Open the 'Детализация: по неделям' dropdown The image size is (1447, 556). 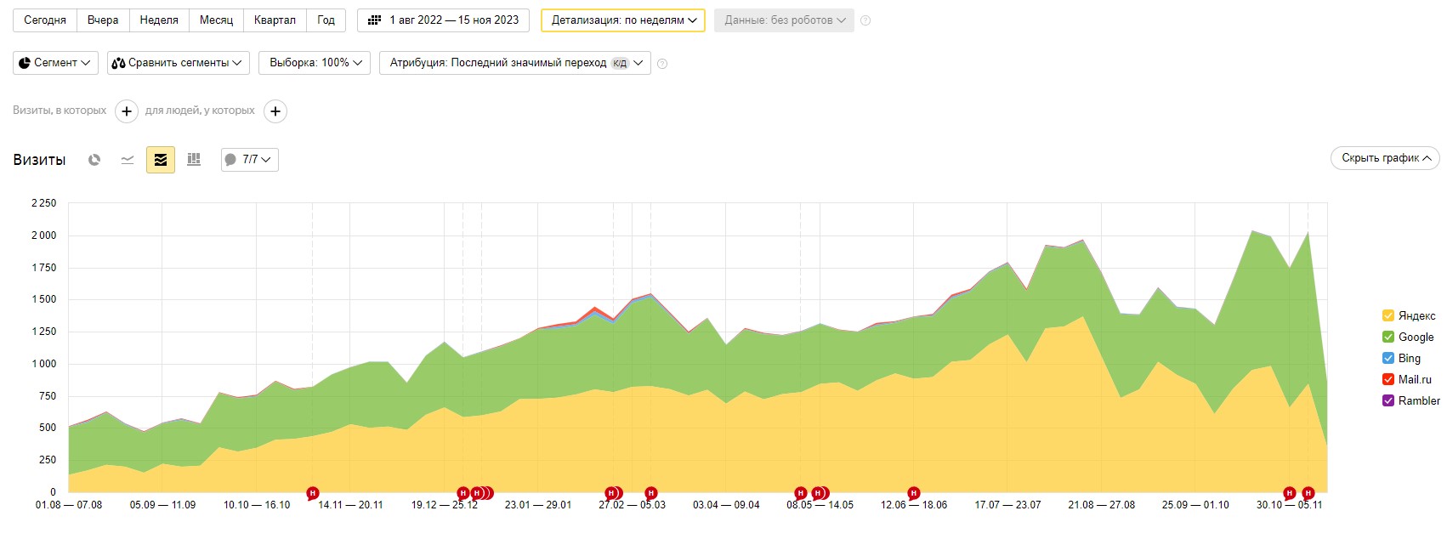point(623,20)
